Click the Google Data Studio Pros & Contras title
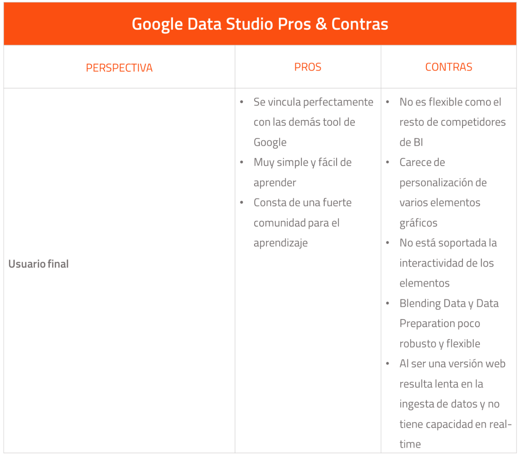Viewport: 523px width, 462px height. (x=260, y=24)
